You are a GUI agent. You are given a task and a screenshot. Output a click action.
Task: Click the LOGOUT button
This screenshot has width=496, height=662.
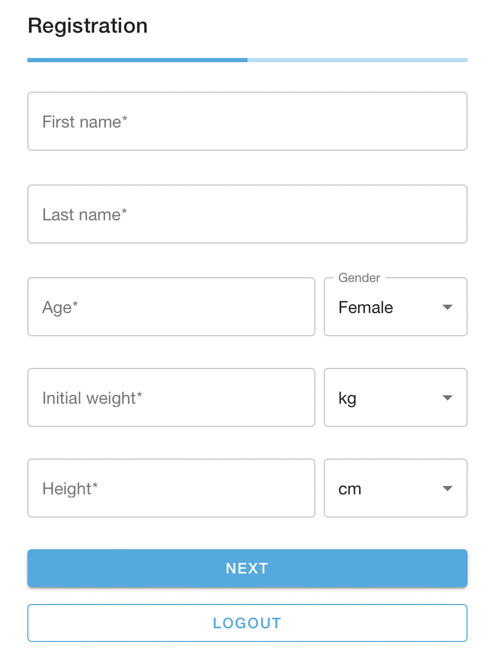[247, 623]
